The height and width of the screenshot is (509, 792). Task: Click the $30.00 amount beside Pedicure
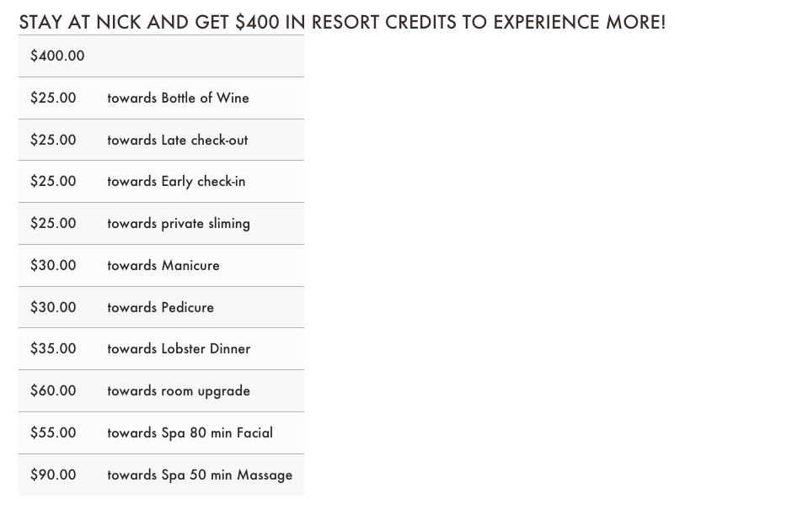[x=53, y=307]
